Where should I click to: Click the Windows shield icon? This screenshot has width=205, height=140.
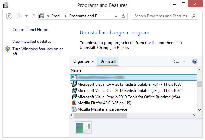(7, 49)
